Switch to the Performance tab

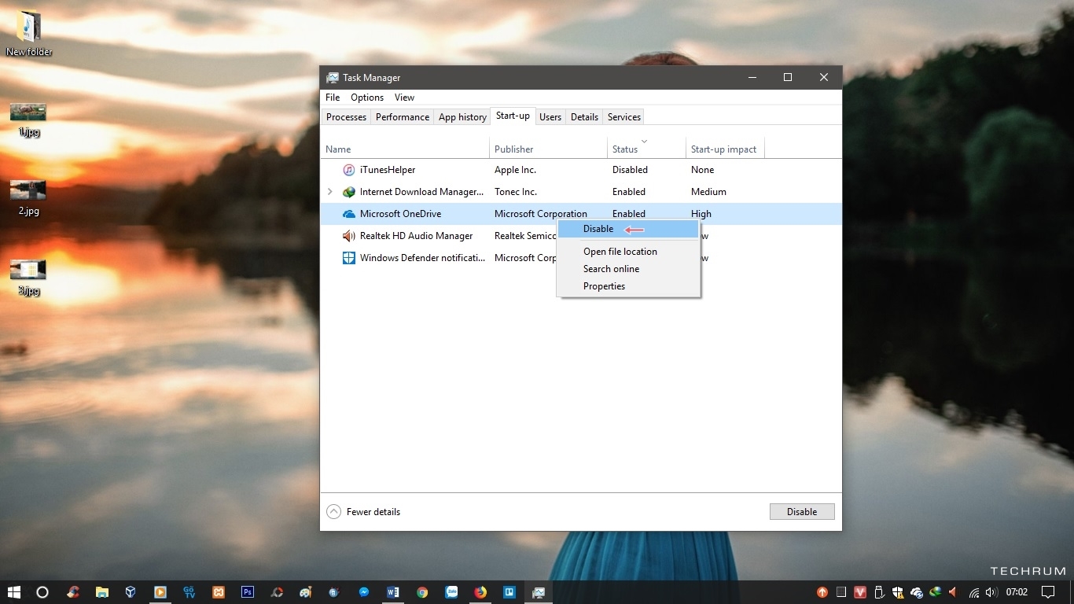tap(403, 117)
